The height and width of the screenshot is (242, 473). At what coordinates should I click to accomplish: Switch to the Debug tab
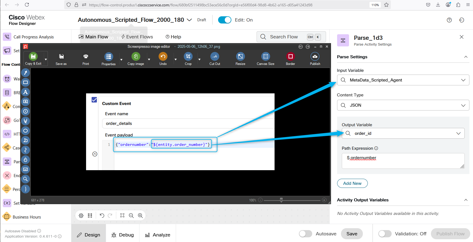(x=123, y=235)
